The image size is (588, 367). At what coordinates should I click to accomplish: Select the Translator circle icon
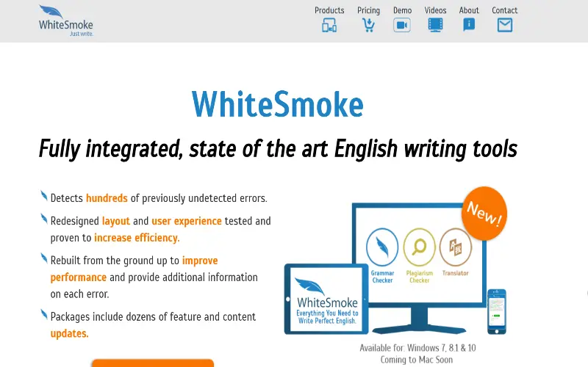pos(455,247)
